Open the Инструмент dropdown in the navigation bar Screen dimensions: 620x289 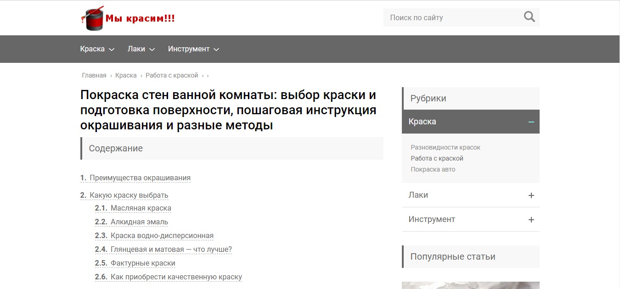click(193, 49)
